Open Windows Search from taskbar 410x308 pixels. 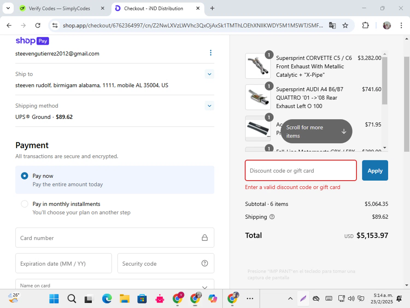click(72, 299)
